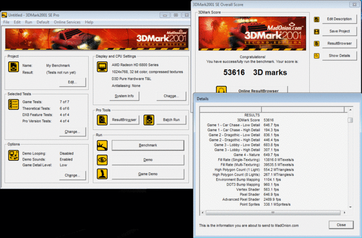Click the Details scroll right arrow
This screenshot has width=362, height=238.
click(x=344, y=213)
